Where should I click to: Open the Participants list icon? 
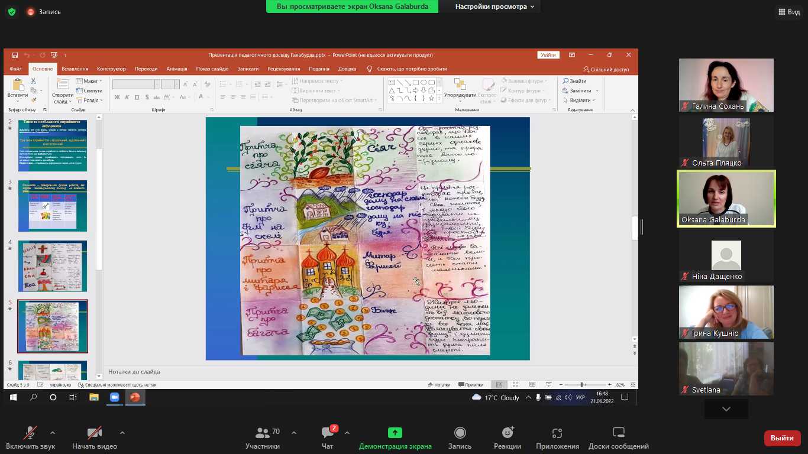263,433
